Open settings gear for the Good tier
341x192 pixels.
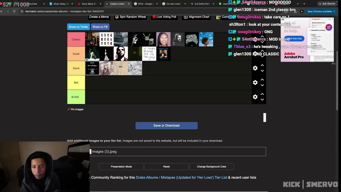click(255, 68)
